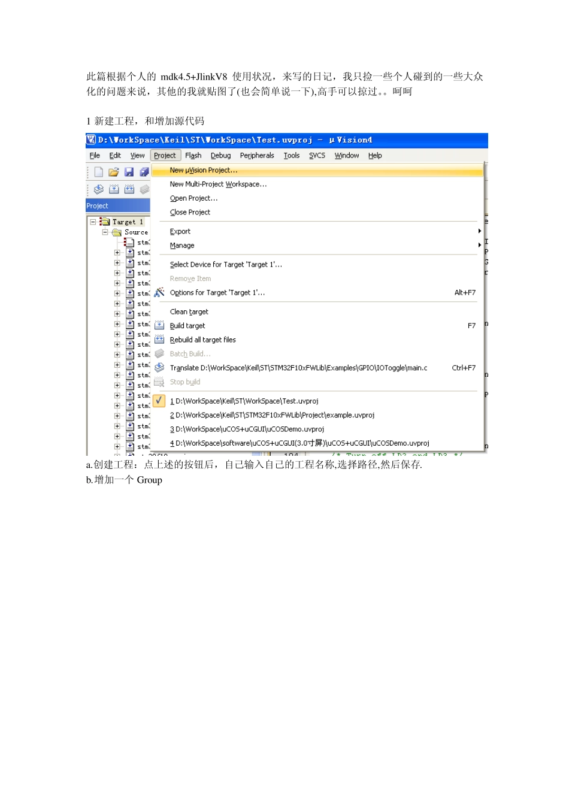This screenshot has height=805, width=569.
Task: Open recent project 4 under the software folder
Action: pos(317,443)
